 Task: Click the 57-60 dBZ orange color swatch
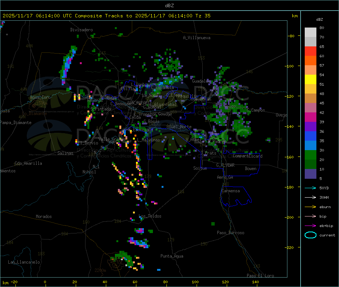(310, 61)
